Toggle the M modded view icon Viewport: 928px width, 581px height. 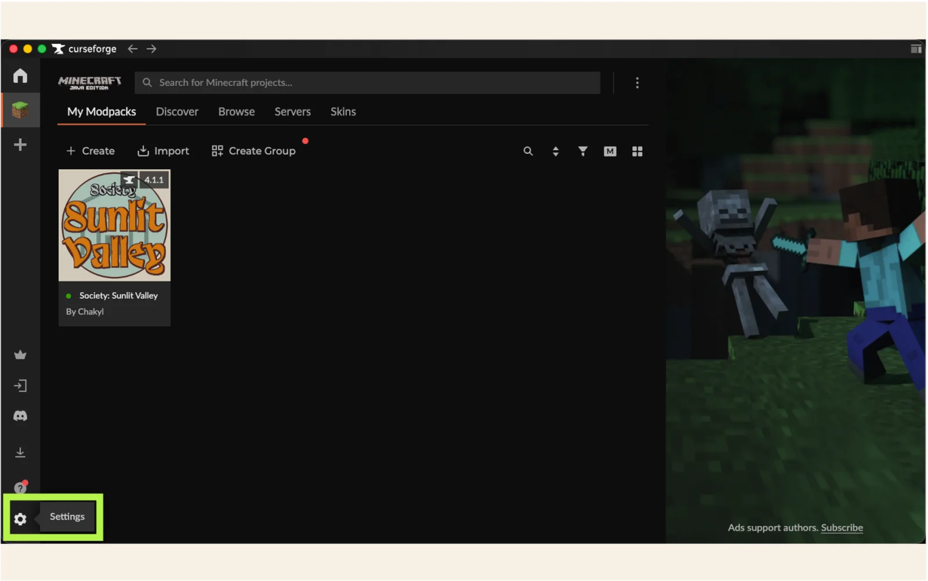610,151
